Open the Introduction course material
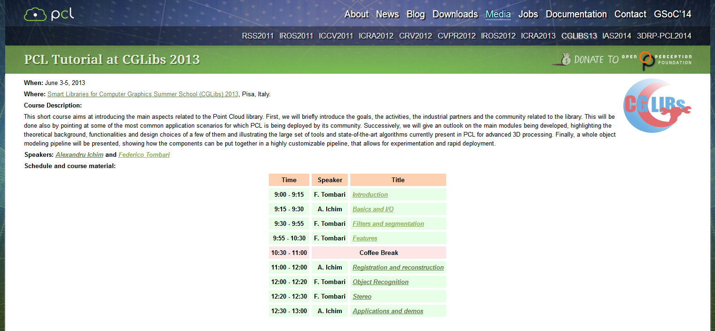715x331 pixels. [x=370, y=194]
